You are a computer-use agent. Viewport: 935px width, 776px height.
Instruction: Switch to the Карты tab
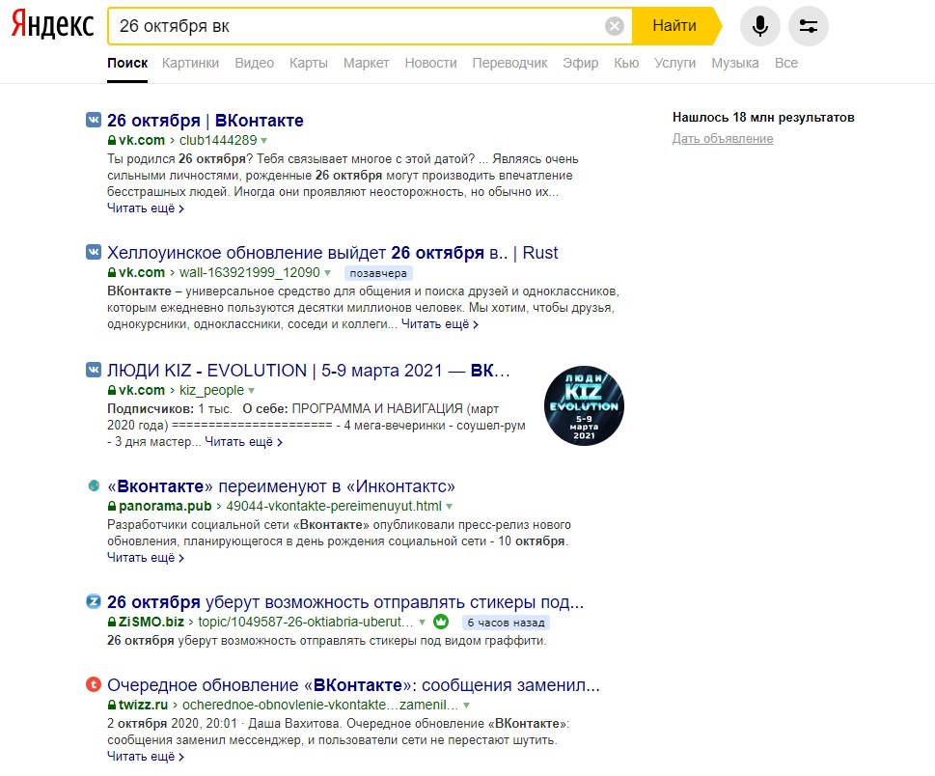click(x=308, y=64)
